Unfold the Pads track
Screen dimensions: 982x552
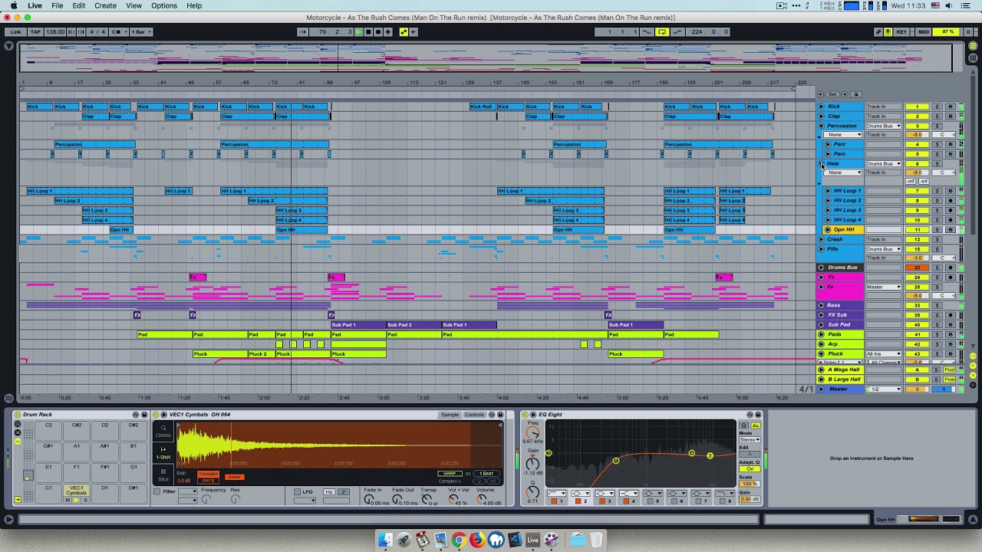[822, 334]
